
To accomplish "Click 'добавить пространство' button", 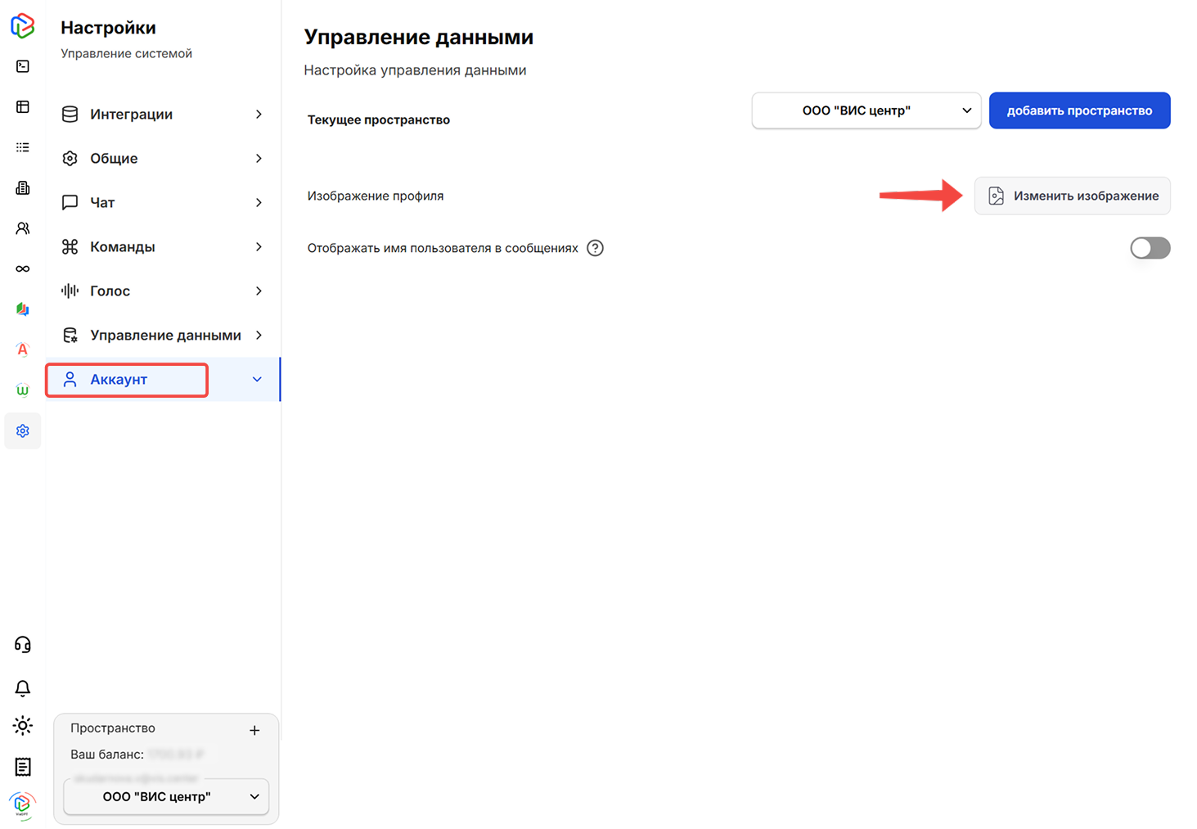I will [1079, 110].
